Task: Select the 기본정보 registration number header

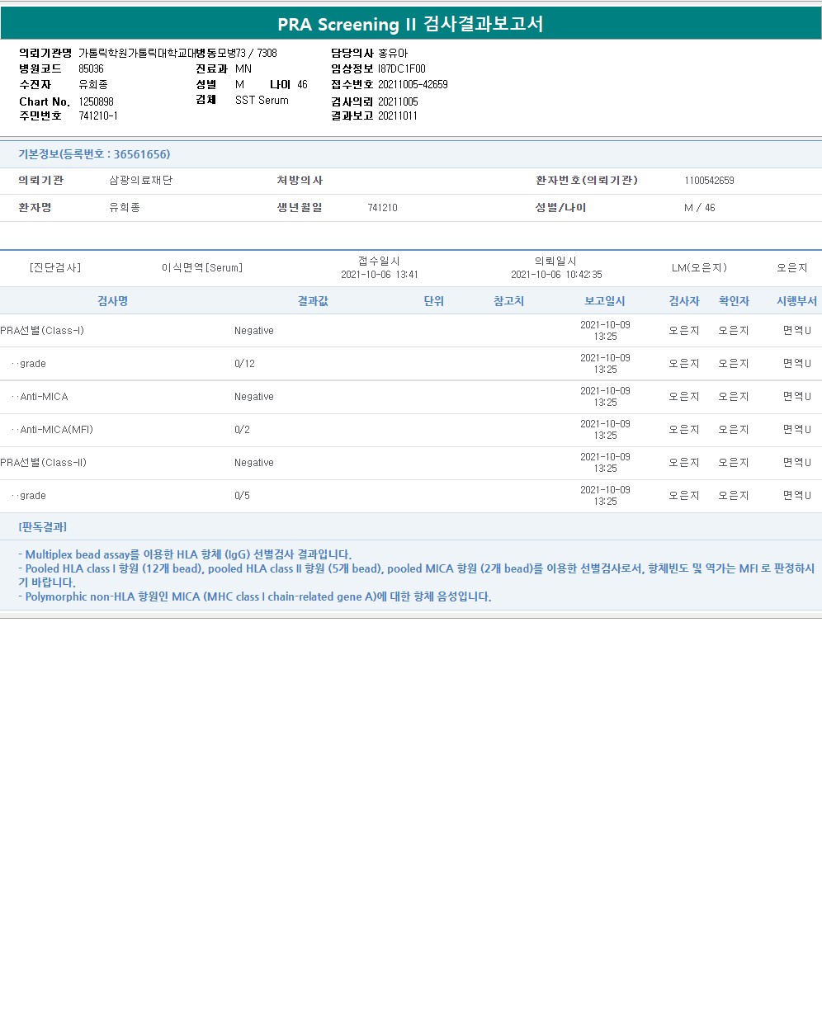Action: pos(94,154)
